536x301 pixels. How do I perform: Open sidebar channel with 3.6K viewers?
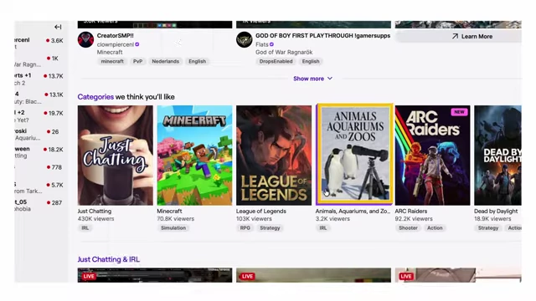coord(39,43)
